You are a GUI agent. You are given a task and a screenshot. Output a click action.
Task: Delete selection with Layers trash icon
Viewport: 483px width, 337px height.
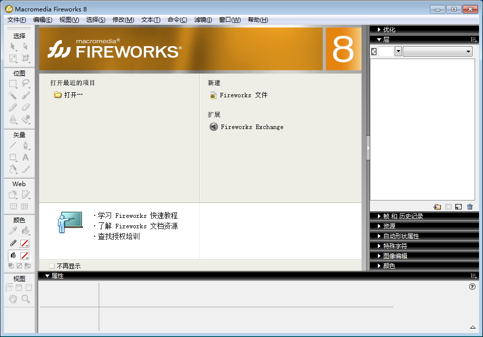[470, 207]
